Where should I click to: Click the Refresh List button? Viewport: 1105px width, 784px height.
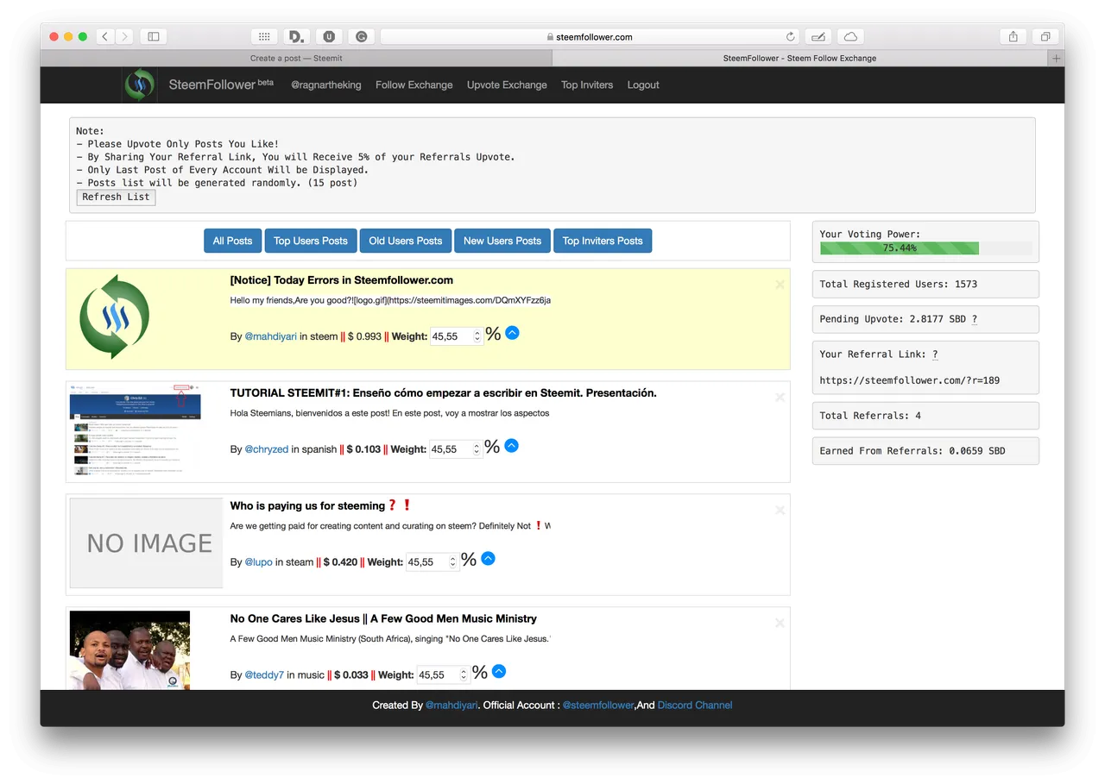[x=116, y=197]
